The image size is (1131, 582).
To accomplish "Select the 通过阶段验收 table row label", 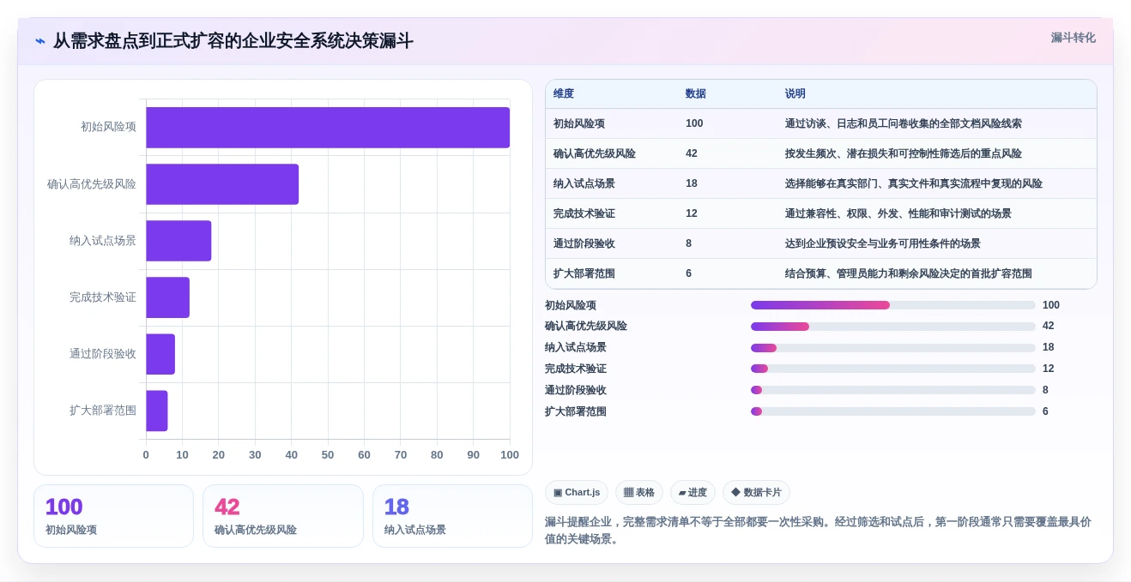I will pos(584,243).
